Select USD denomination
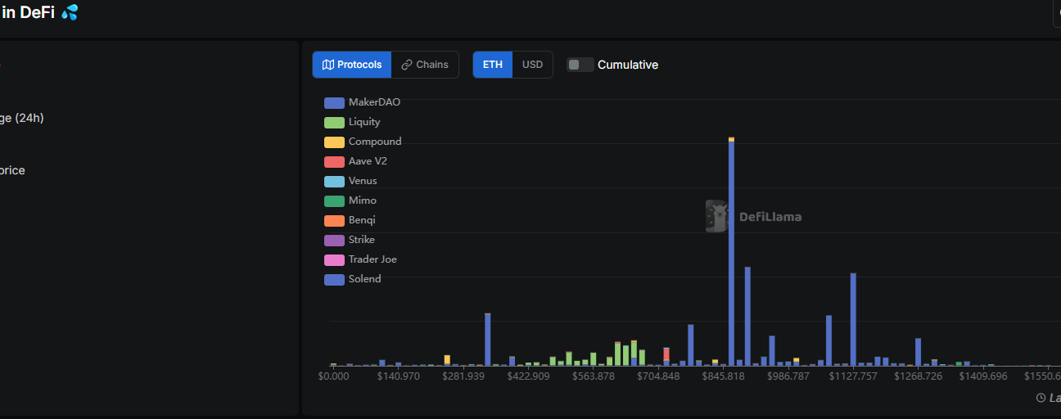1061x419 pixels. click(x=533, y=65)
